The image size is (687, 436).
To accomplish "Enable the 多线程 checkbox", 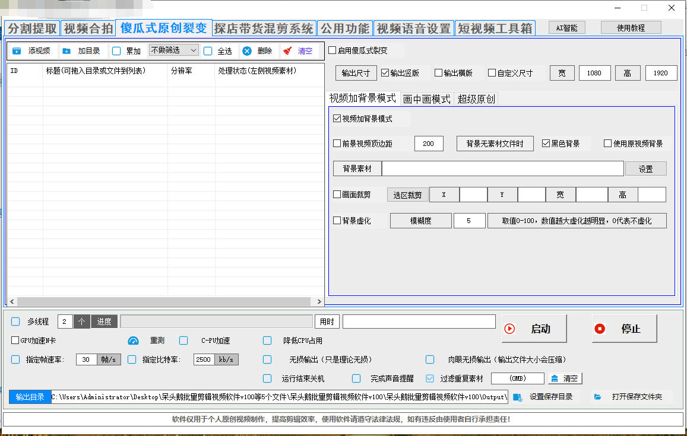I will (15, 322).
